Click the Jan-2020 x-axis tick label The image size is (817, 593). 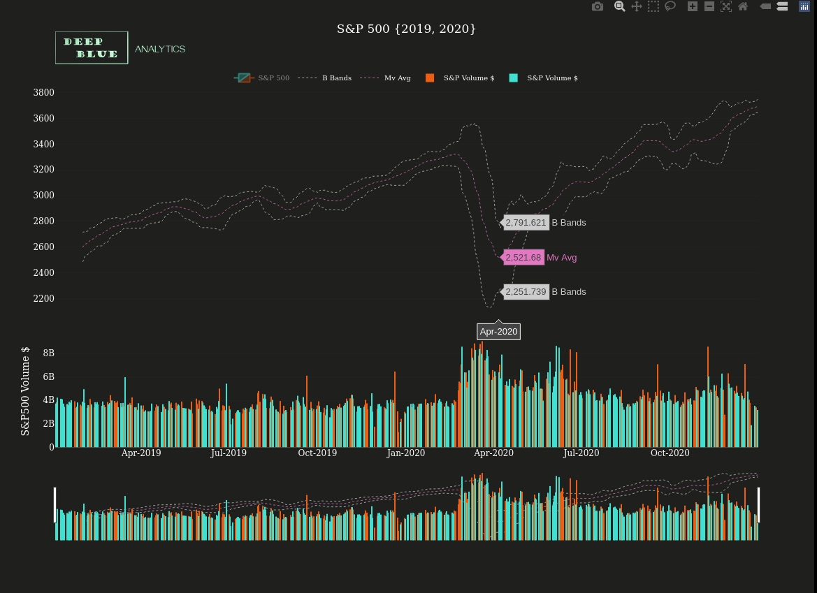pyautogui.click(x=406, y=453)
